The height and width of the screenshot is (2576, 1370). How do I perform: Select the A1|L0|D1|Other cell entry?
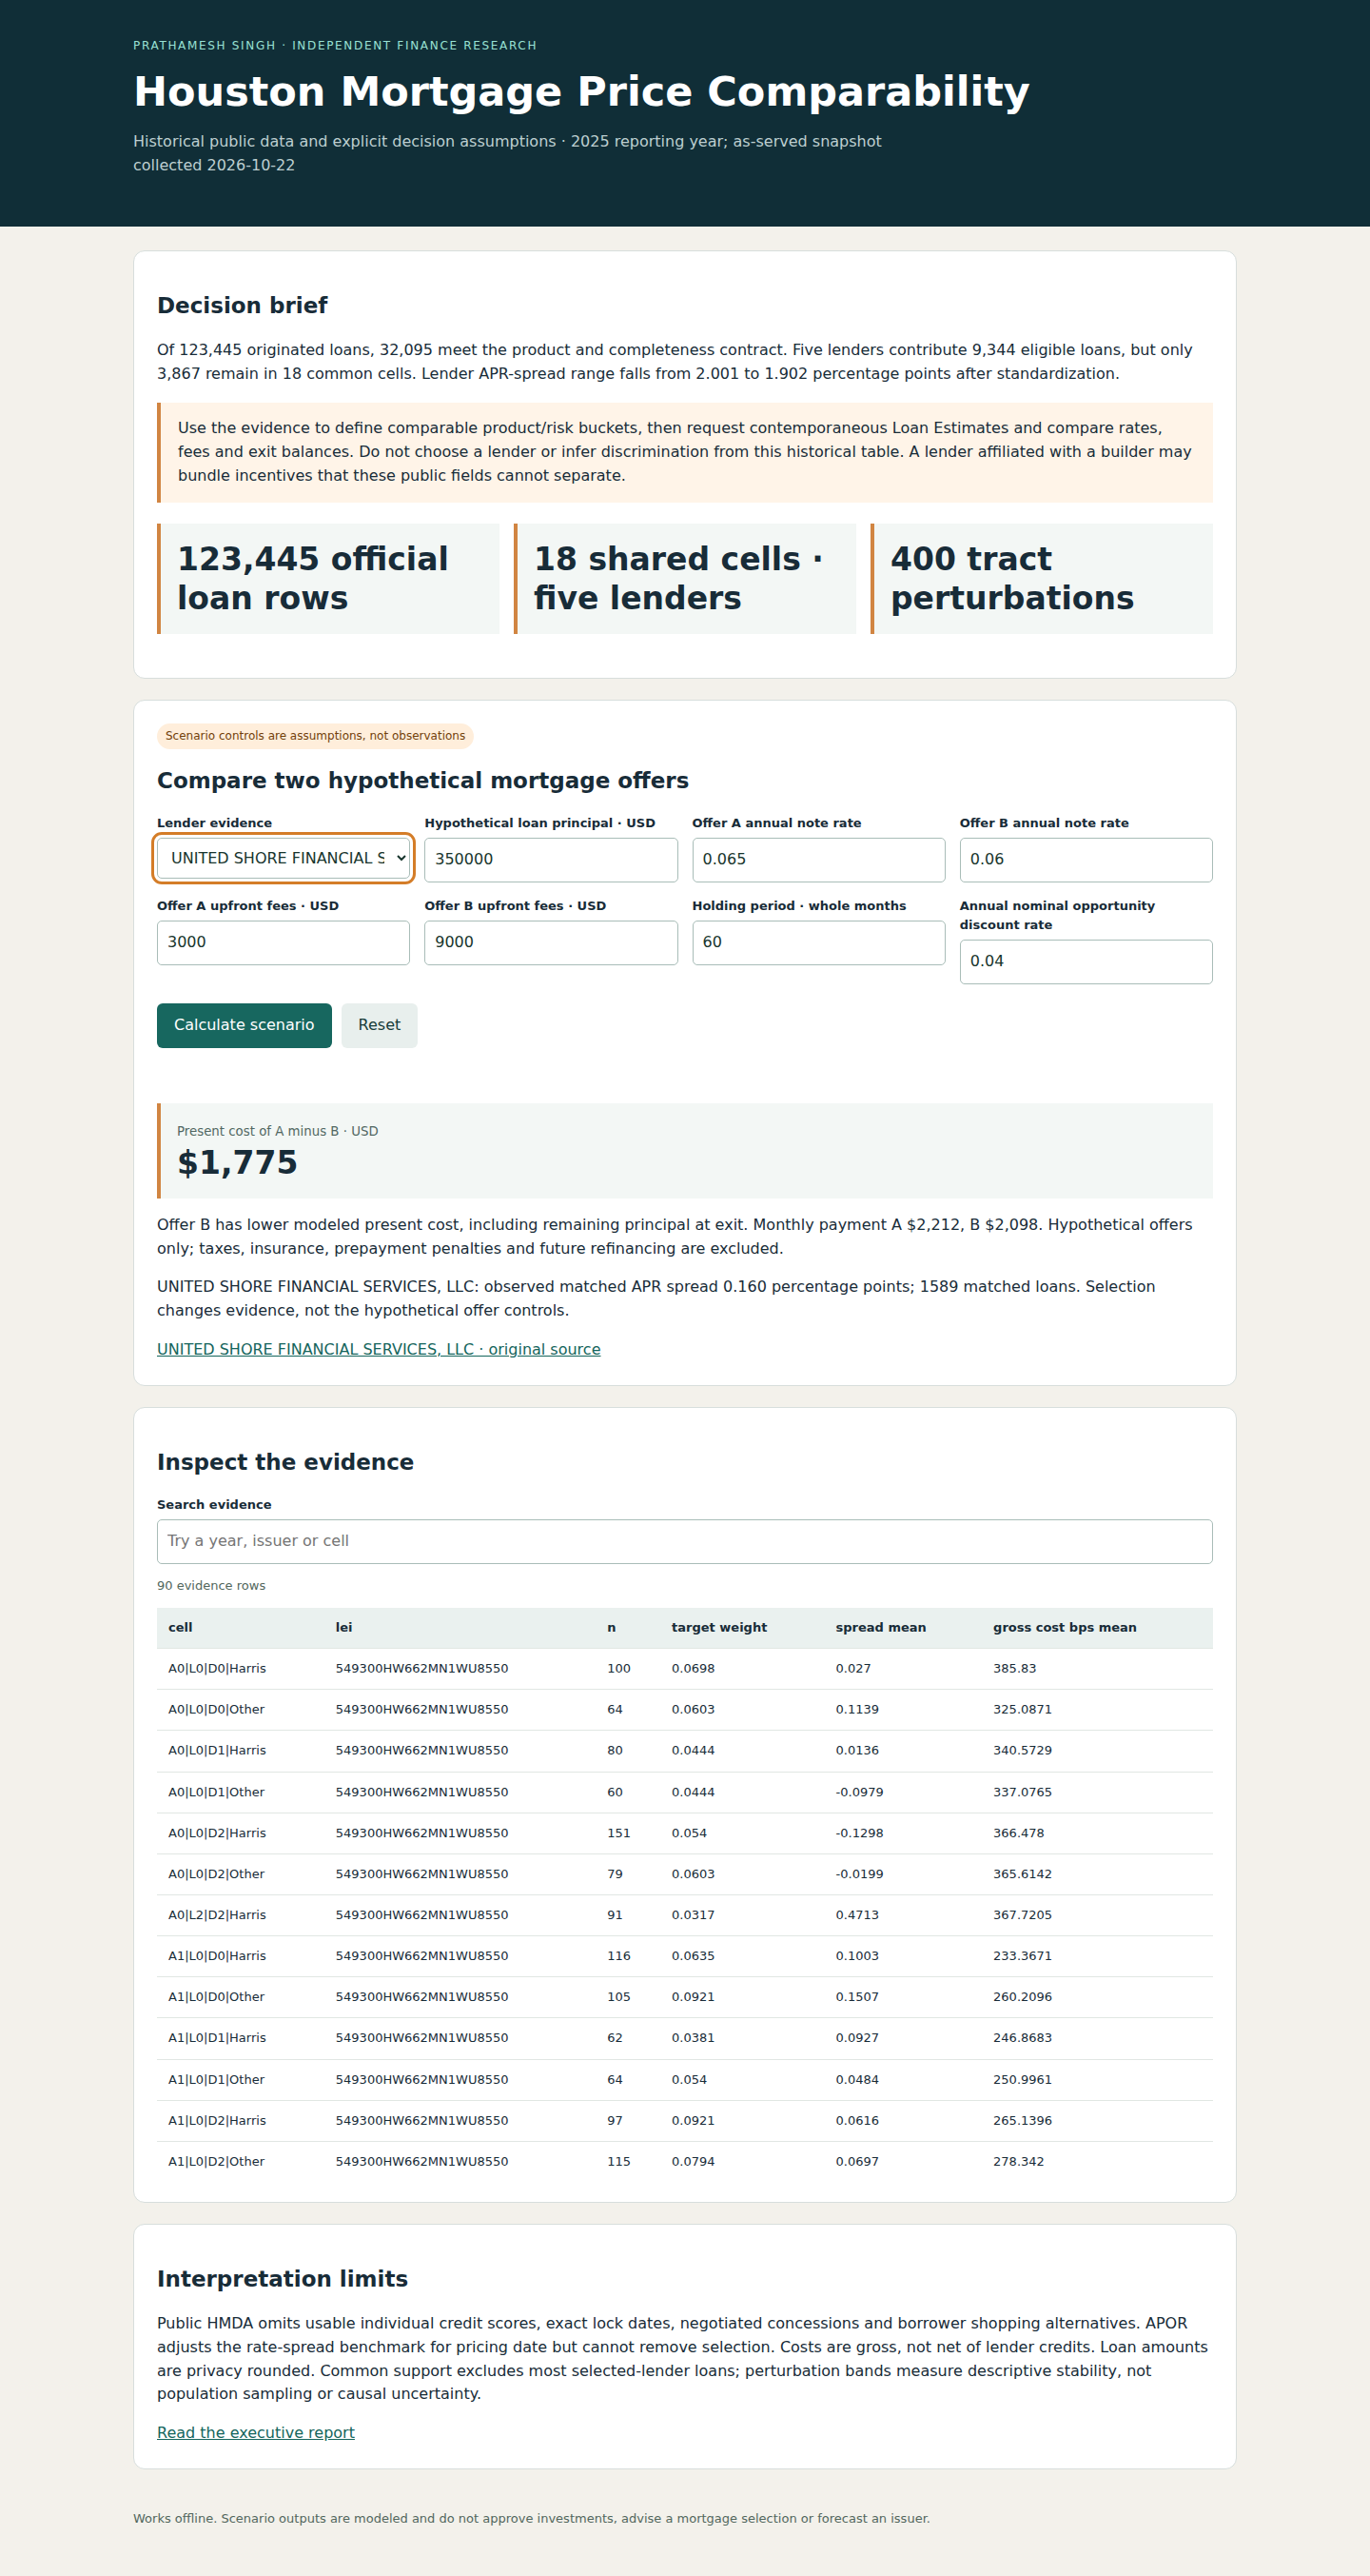pos(216,2079)
